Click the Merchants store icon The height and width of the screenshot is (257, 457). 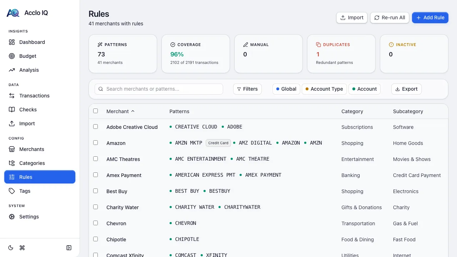[12, 149]
